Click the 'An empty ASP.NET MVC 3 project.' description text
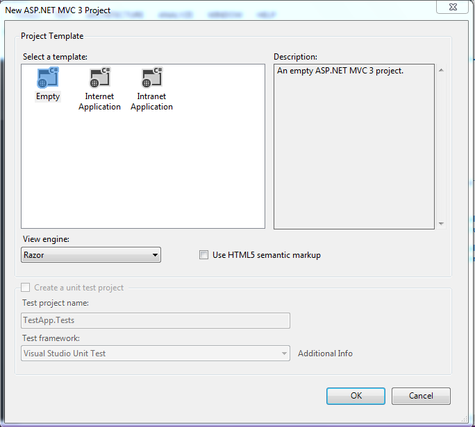The height and width of the screenshot is (427, 475). click(x=340, y=71)
